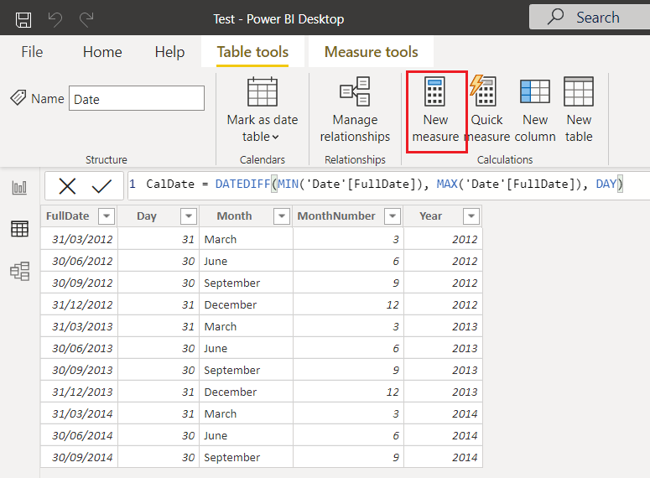Click the Redo arrow icon

(86, 18)
